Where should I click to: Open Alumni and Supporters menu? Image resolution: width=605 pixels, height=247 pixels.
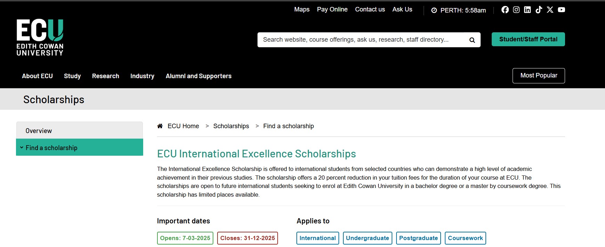(198, 76)
